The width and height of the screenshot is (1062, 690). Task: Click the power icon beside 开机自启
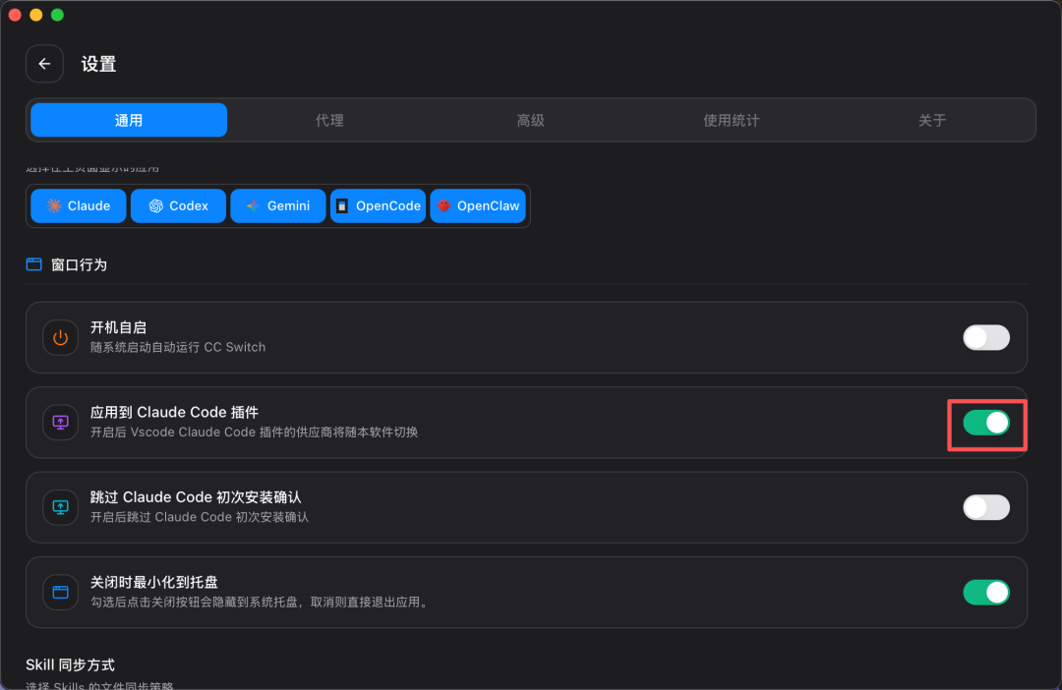[x=60, y=337]
